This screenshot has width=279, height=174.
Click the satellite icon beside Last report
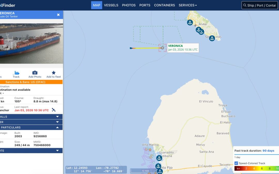pyautogui.click(x=53, y=110)
